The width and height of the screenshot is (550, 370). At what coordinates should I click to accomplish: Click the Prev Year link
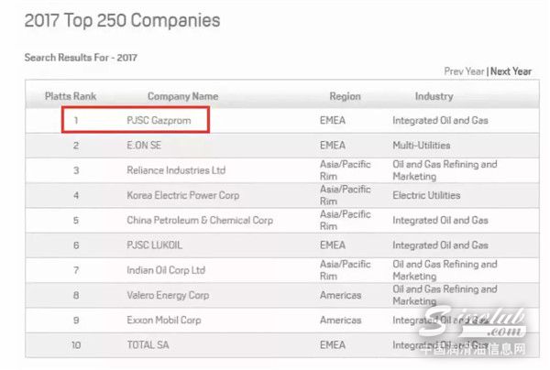(x=464, y=71)
